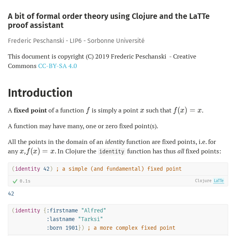The image size is (236, 236).
Task: Click the green checkmark execution status icon
Action: [x=15, y=181]
